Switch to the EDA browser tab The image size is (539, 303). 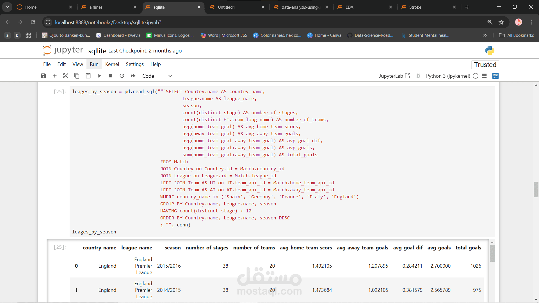click(364, 7)
